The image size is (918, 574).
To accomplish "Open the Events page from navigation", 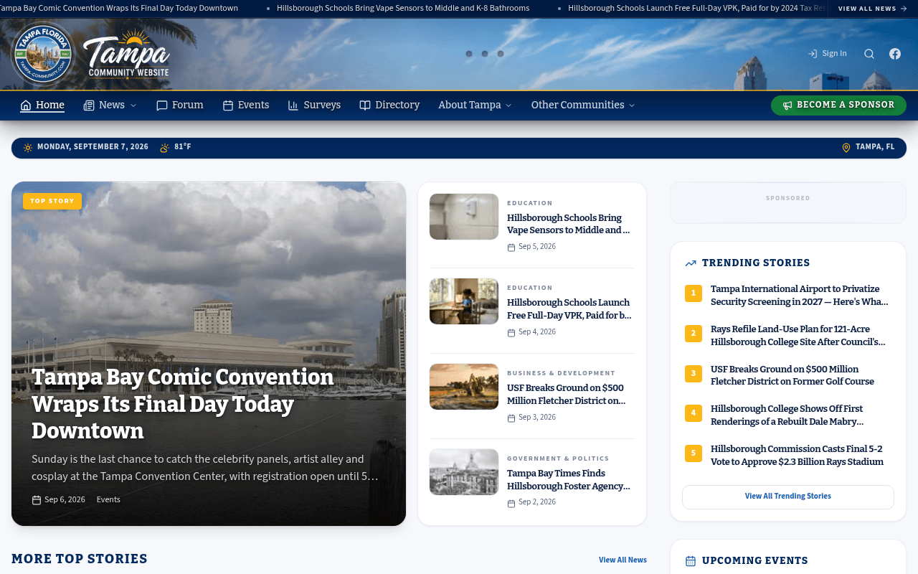I will coord(246,105).
